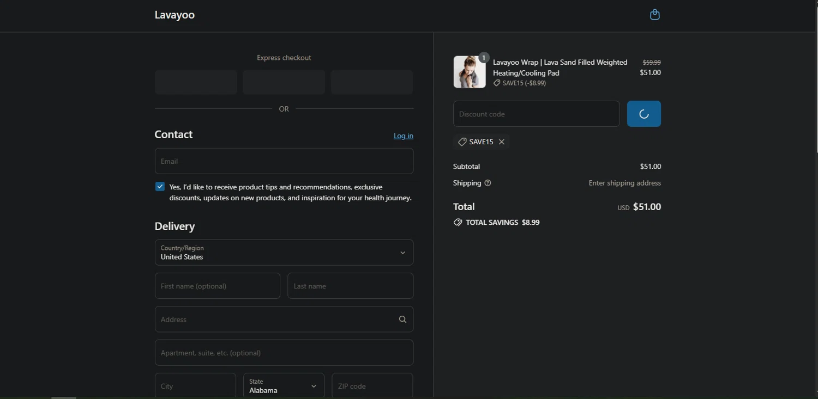Click the Subtotal $51.00 amount

(651, 167)
